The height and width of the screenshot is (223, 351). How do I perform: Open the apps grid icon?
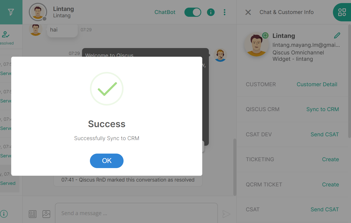coord(342,12)
